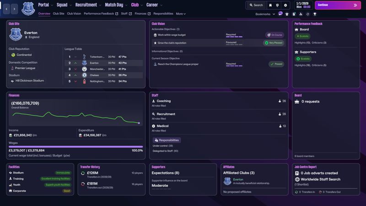
Task: Click the briefcase icon beside 0 requests
Action: pos(297,102)
